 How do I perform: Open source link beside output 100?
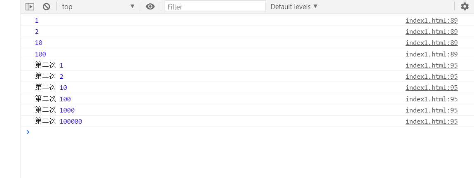click(432, 54)
